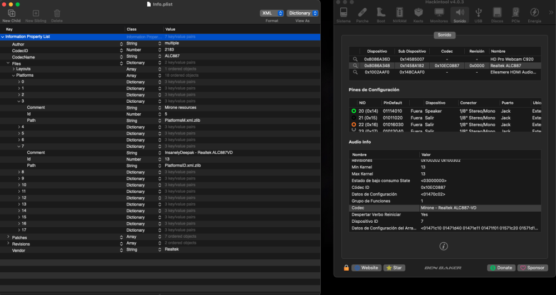Open the Sistema tab in Hackintool
The image size is (556, 295).
(343, 15)
